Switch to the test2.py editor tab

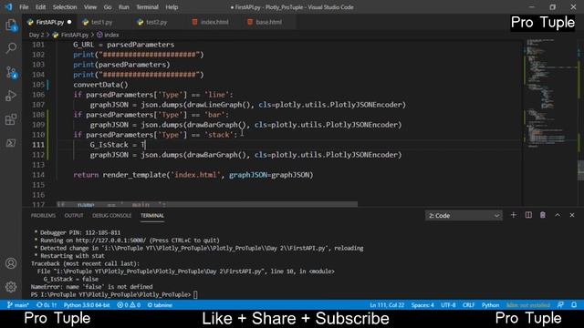click(x=156, y=22)
